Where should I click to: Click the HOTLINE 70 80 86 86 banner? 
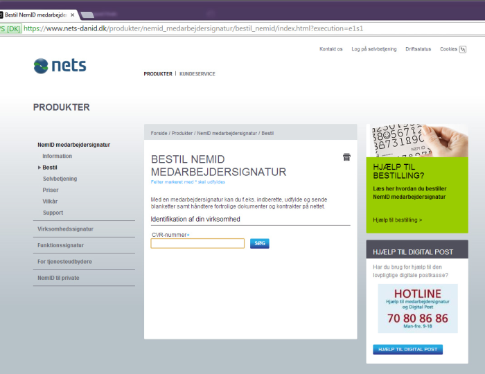418,308
